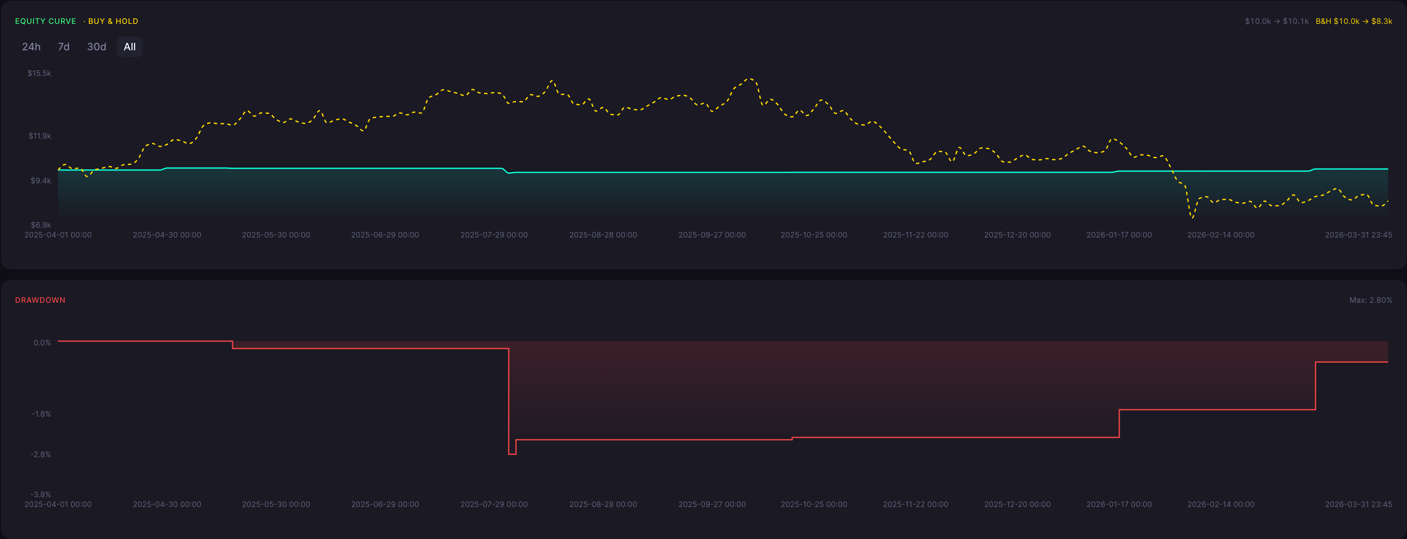Click drawdown chart date 2025-09-27 00:00
Image resolution: width=1407 pixels, height=539 pixels.
click(712, 504)
